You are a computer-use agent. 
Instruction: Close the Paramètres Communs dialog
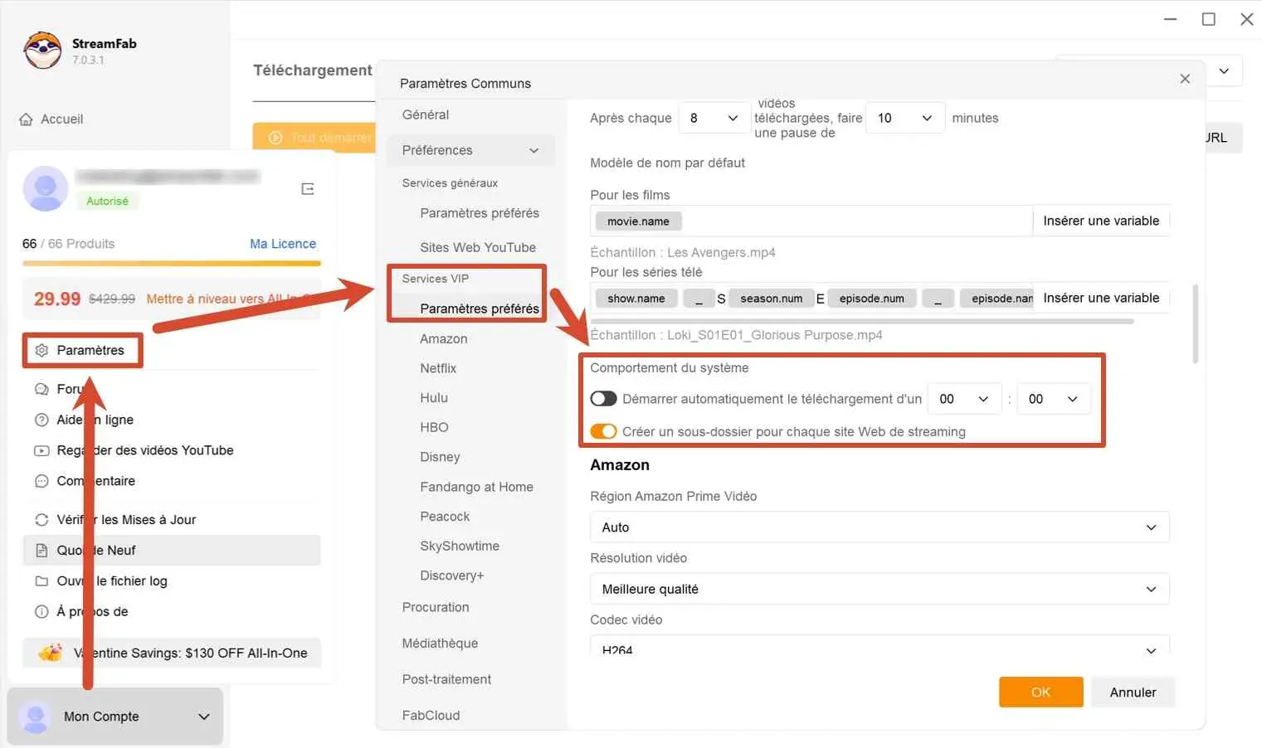click(1185, 79)
